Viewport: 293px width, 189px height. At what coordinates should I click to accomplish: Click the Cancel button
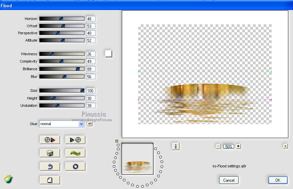tap(229, 180)
